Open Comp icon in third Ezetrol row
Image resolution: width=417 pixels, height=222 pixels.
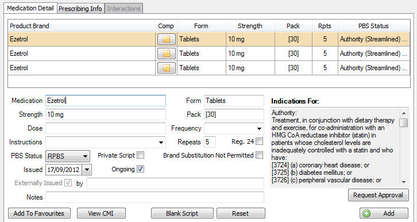point(167,68)
